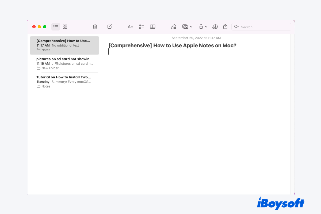This screenshot has height=214, width=321.
Task: Add a link to the note
Action: (173, 26)
